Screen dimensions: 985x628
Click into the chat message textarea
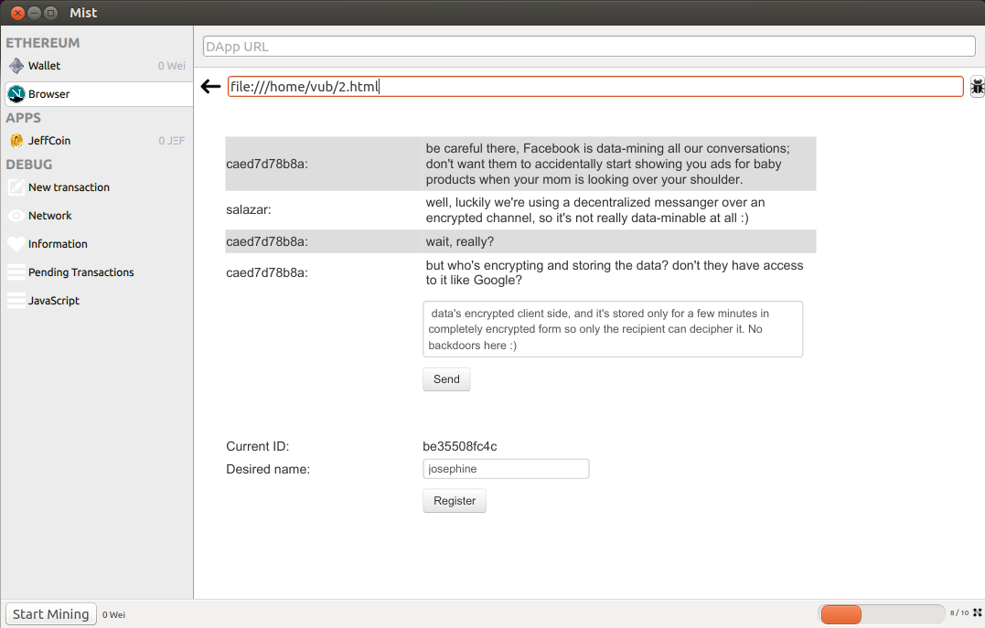612,329
